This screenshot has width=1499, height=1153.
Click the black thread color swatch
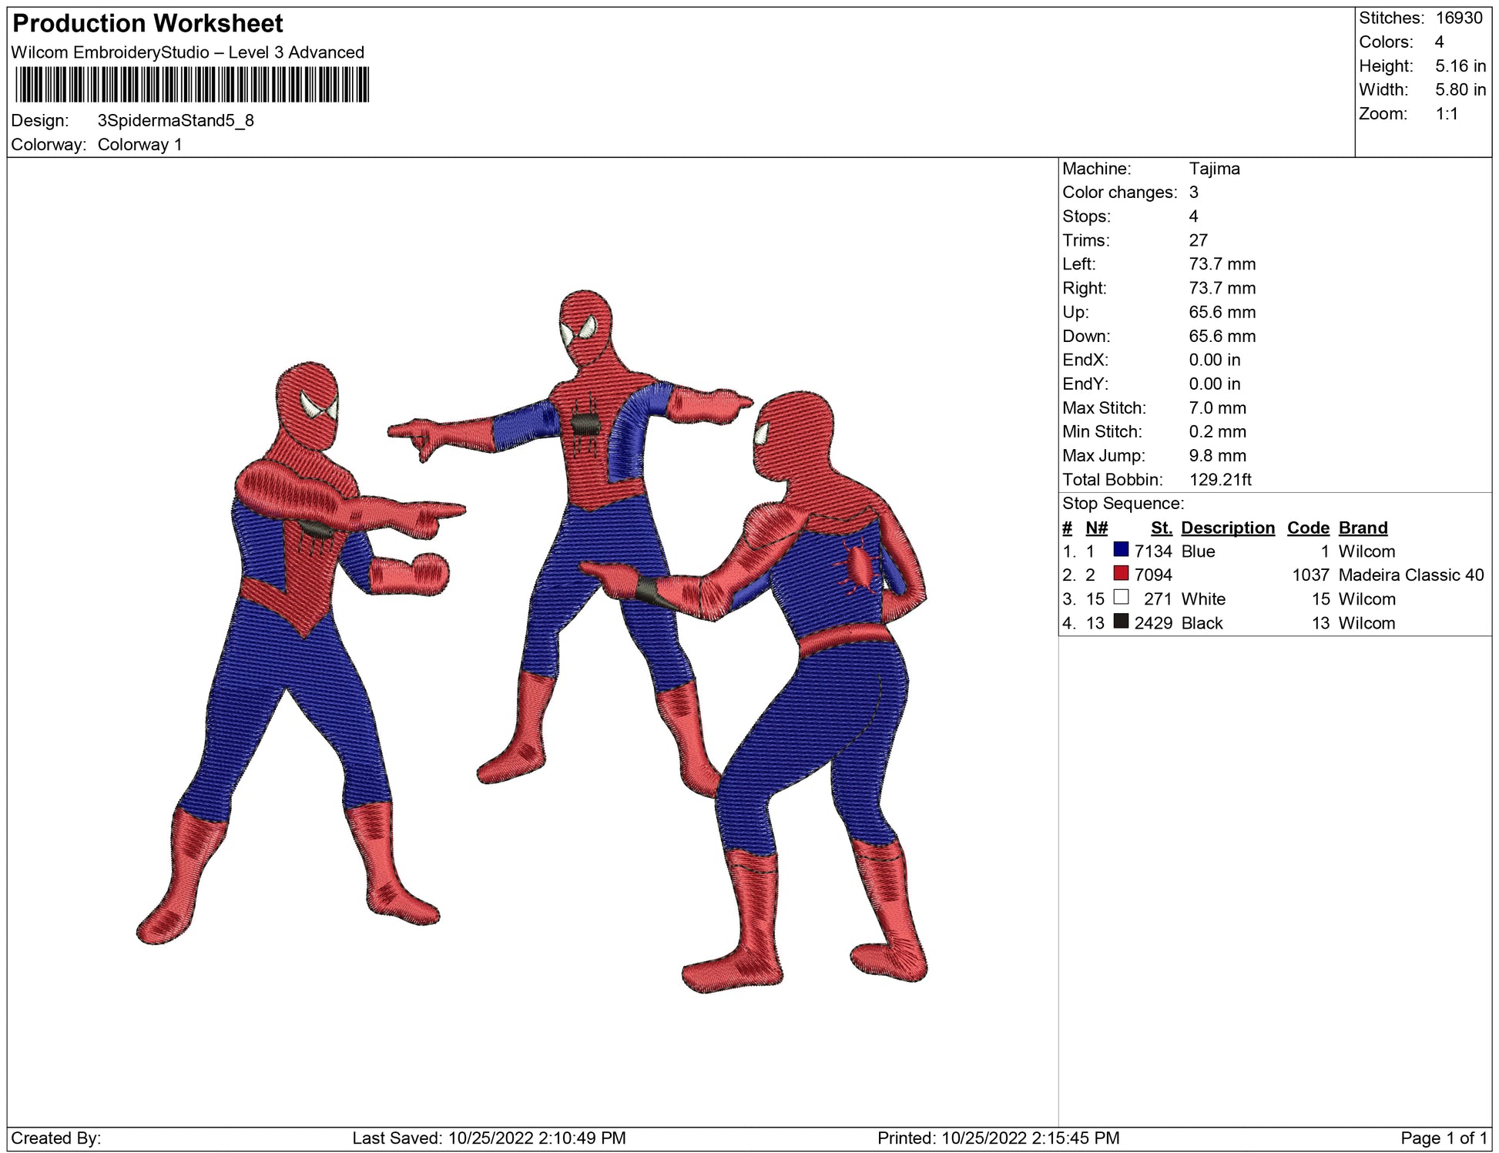(x=1121, y=622)
